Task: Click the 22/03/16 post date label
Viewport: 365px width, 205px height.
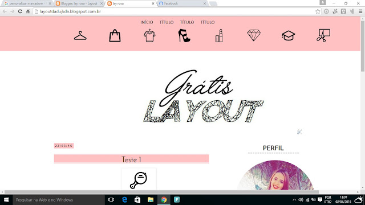Action: 64,146
